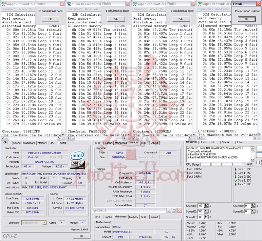Click the Speed05 up/down spinner in SpeedFan
Viewport: 262px width, 241px height.
click(x=253, y=211)
